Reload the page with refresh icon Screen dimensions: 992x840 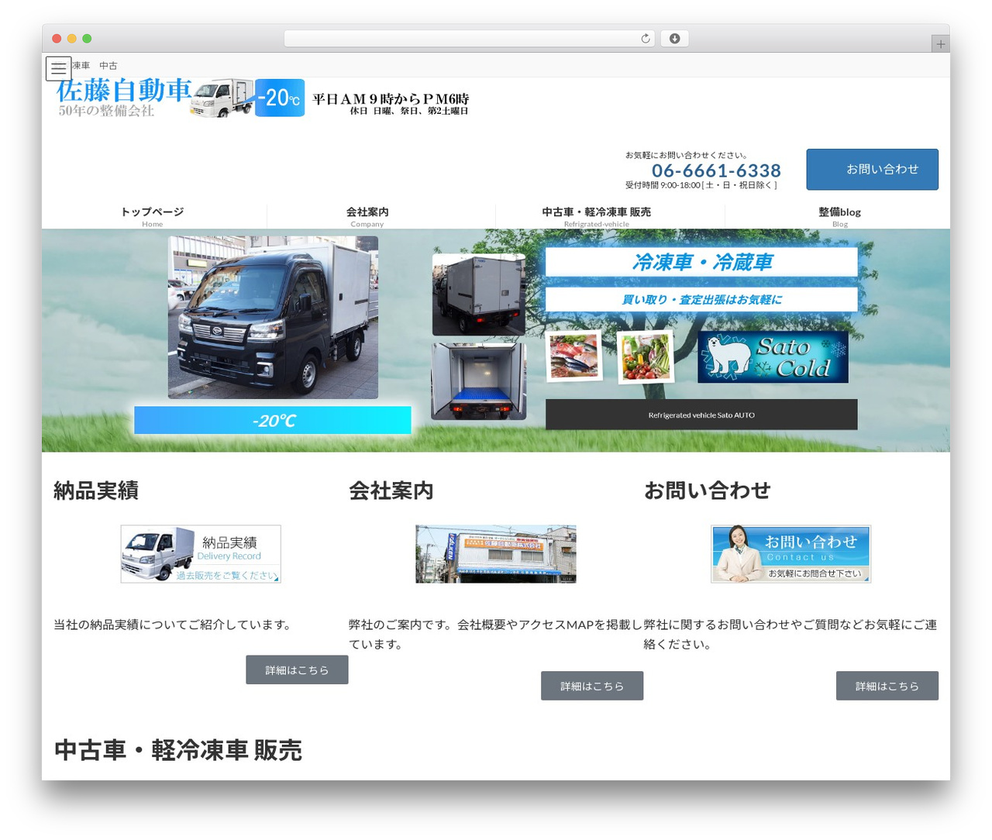pos(645,39)
